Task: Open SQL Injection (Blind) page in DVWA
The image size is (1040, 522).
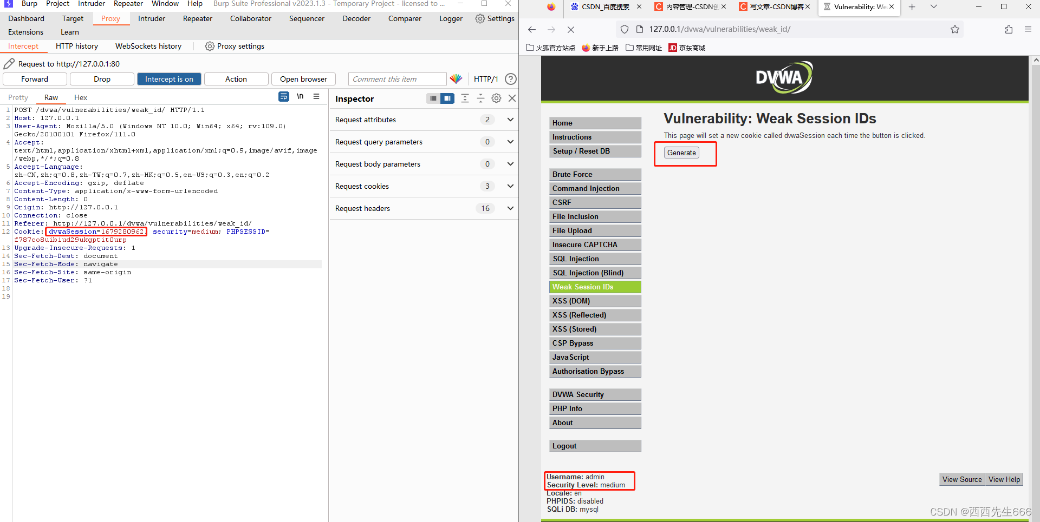Action: [595, 273]
